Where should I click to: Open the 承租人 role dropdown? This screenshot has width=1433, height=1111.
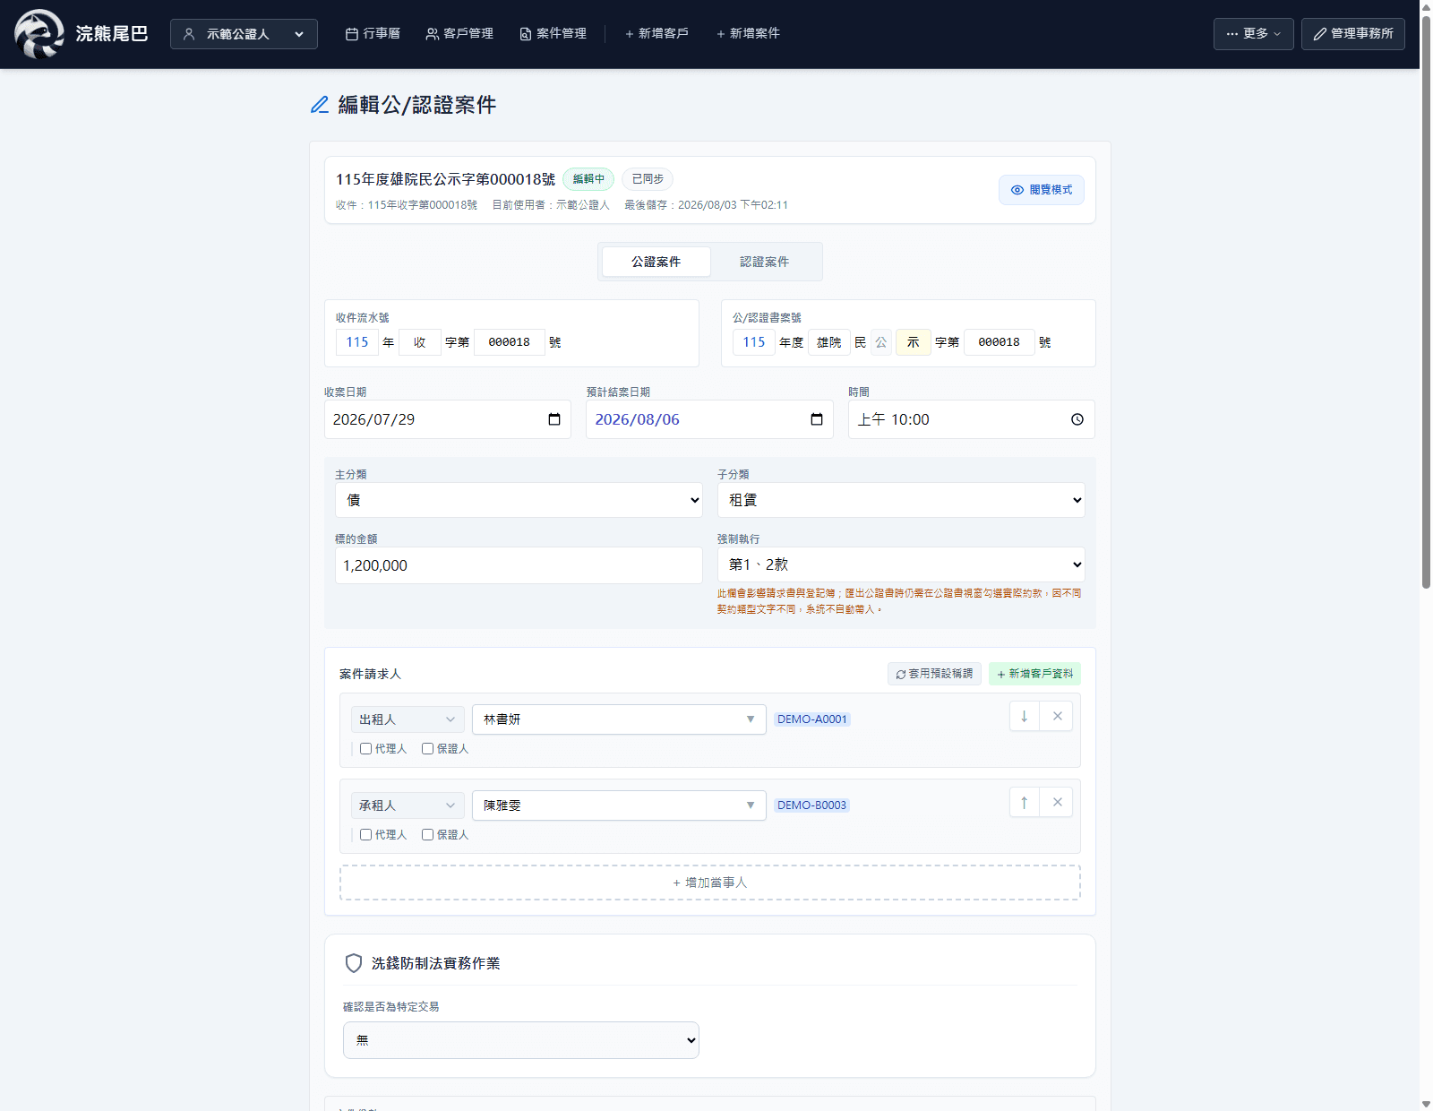click(408, 805)
